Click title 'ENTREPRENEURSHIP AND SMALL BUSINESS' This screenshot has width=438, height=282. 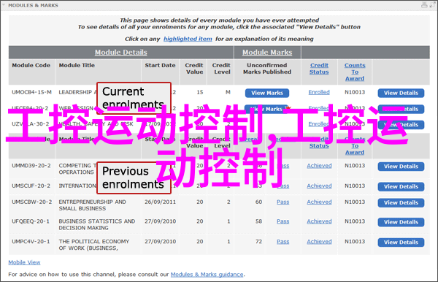[x=92, y=205]
